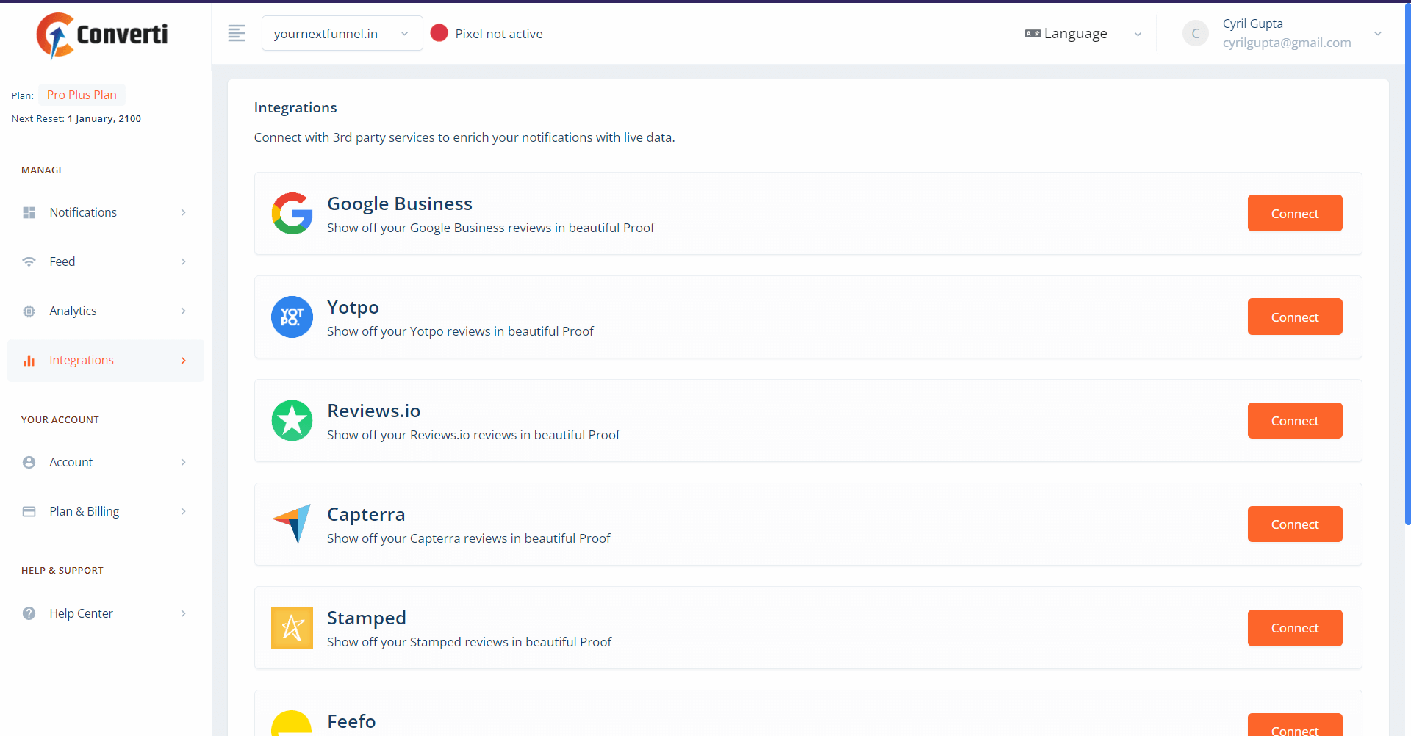Open the Analytics menu item
The height and width of the screenshot is (736, 1411).
105,311
